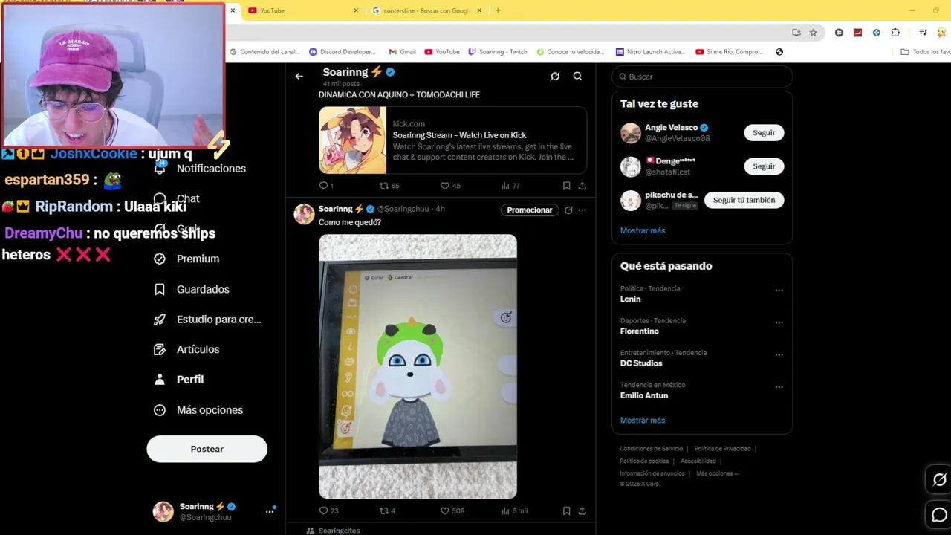This screenshot has width=951, height=535.
Task: View analytics showing 77 views
Action: (510, 186)
